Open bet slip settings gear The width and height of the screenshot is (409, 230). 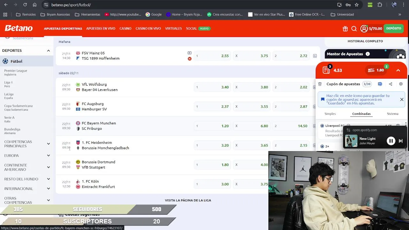point(401,84)
